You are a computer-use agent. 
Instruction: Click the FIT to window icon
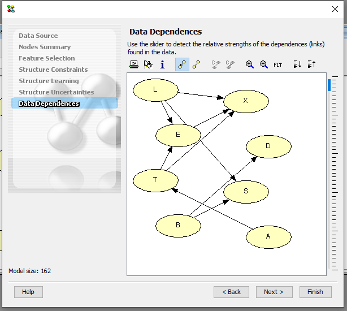[277, 64]
